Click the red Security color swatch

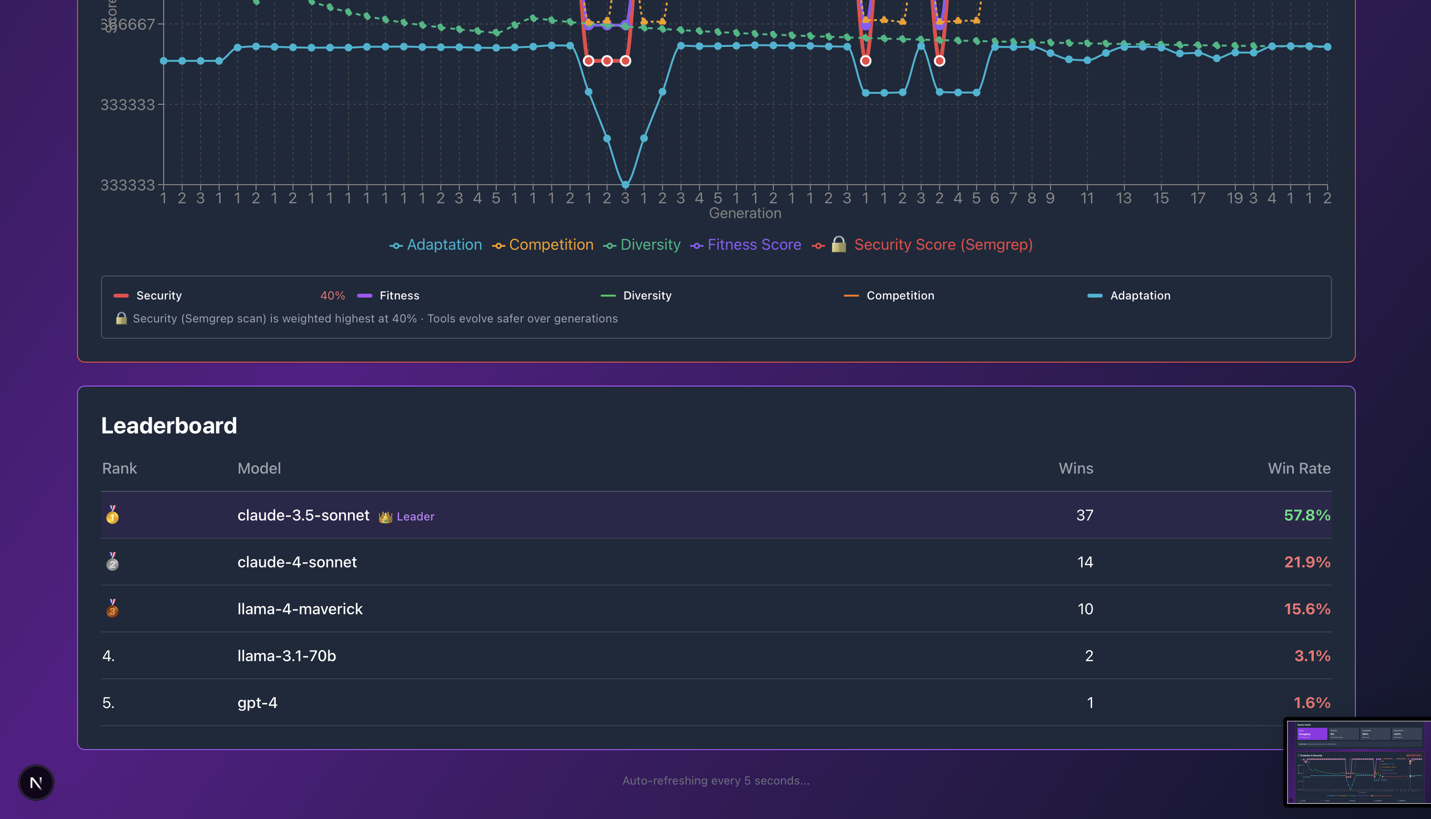[121, 296]
